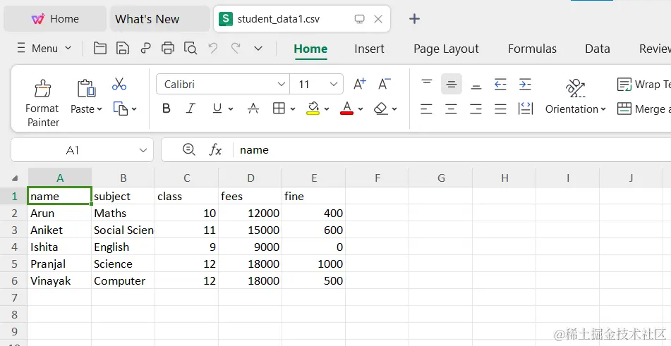Screen dimensions: 671x346
Task: Click the Merge cells button
Action: pyautogui.click(x=643, y=109)
